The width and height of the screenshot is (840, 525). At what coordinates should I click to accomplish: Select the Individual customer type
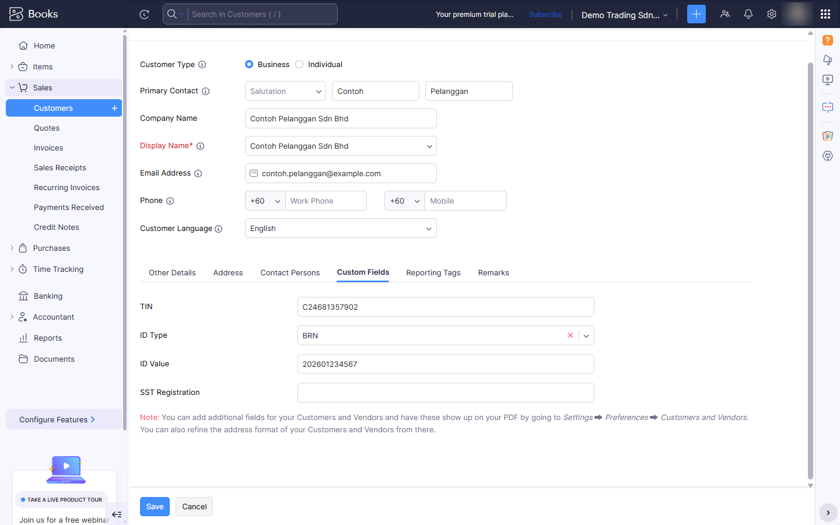[x=299, y=64]
